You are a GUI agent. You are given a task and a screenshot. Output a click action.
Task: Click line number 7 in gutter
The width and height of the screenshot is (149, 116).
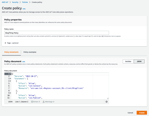(9, 88)
